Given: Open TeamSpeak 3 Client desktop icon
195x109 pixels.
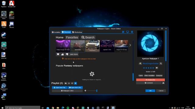Looking at the screenshot, I should (x=4, y=87).
